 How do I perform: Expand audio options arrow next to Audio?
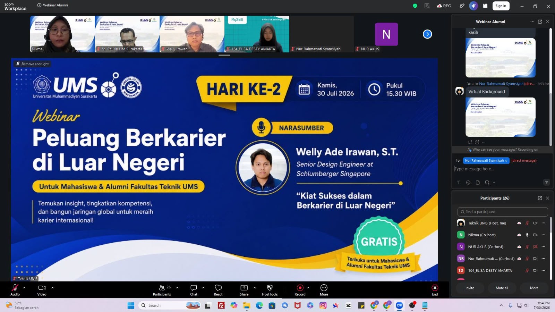pos(24,288)
